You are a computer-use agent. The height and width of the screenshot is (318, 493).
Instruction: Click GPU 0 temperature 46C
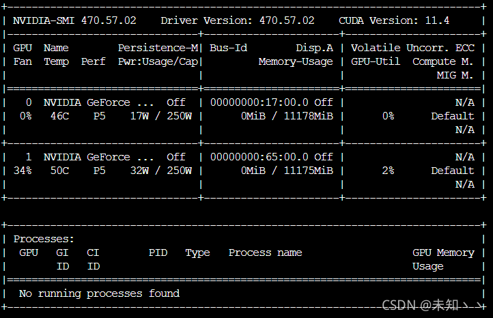(59, 116)
